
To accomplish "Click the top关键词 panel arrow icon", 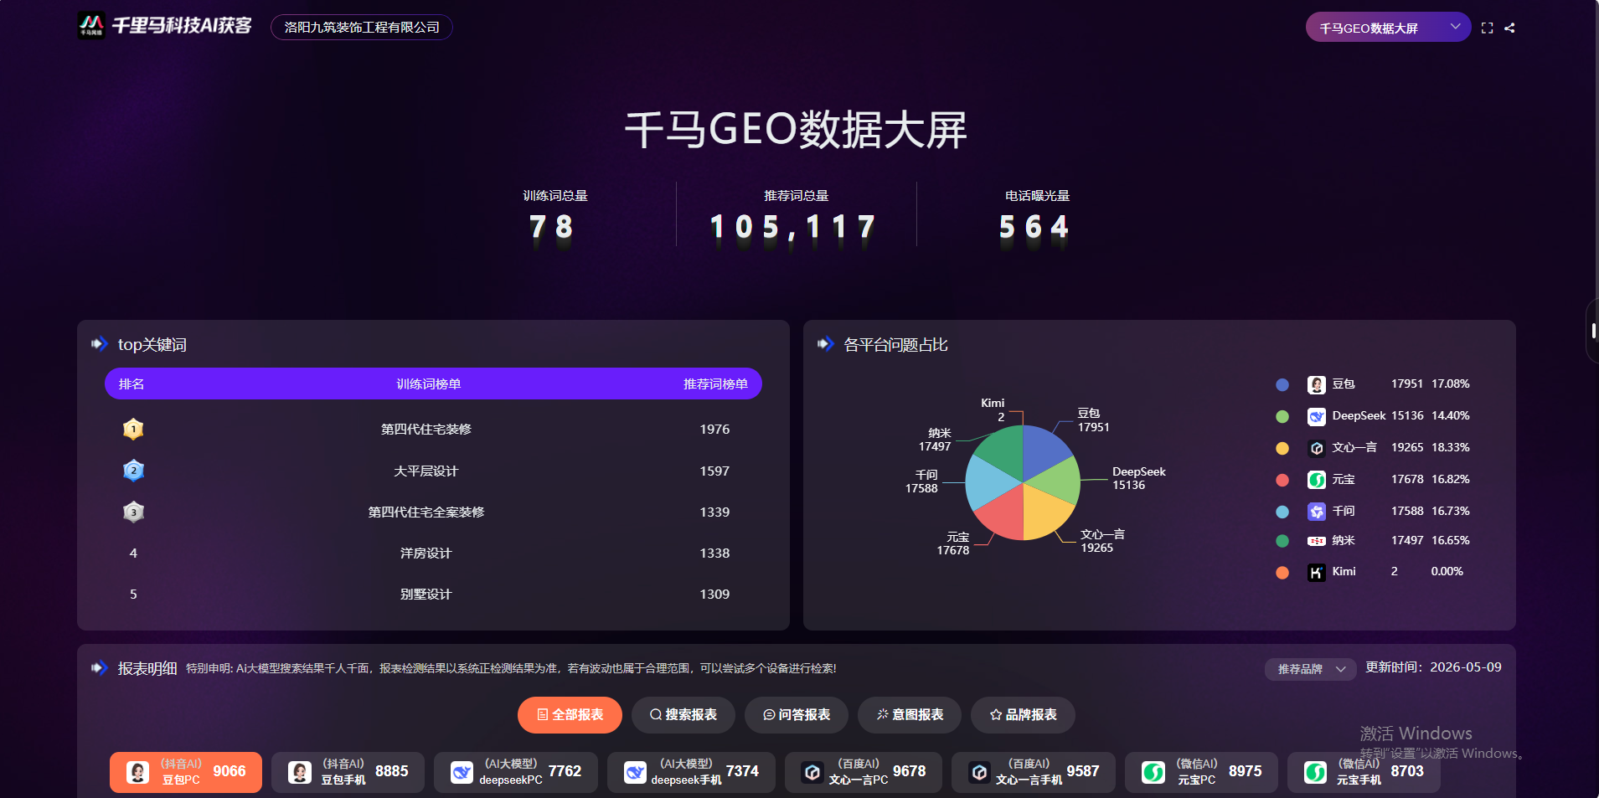I will point(100,344).
